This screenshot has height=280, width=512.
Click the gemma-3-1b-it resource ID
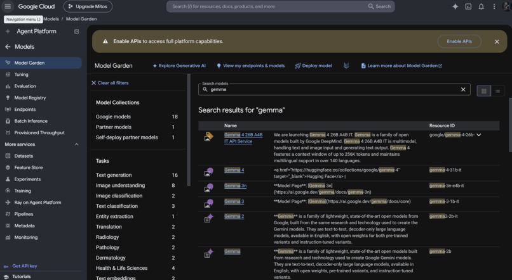(x=444, y=201)
